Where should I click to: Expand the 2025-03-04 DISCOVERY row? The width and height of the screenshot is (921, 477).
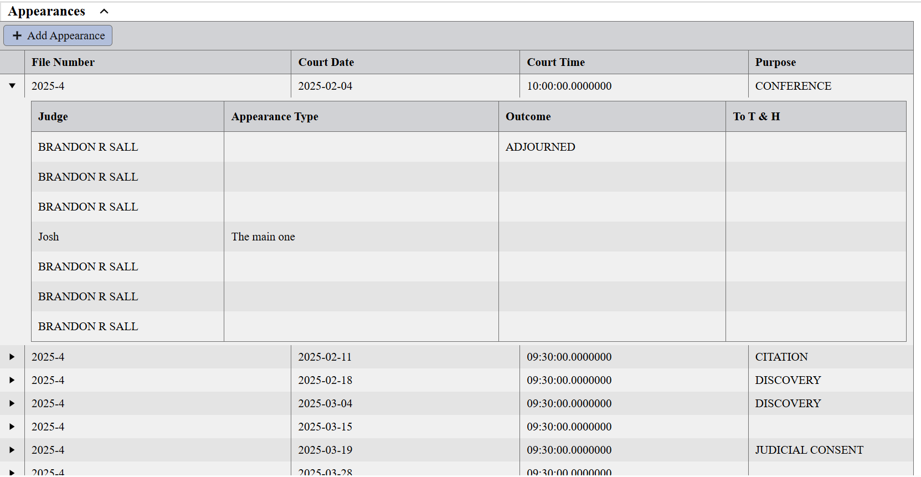pos(12,403)
